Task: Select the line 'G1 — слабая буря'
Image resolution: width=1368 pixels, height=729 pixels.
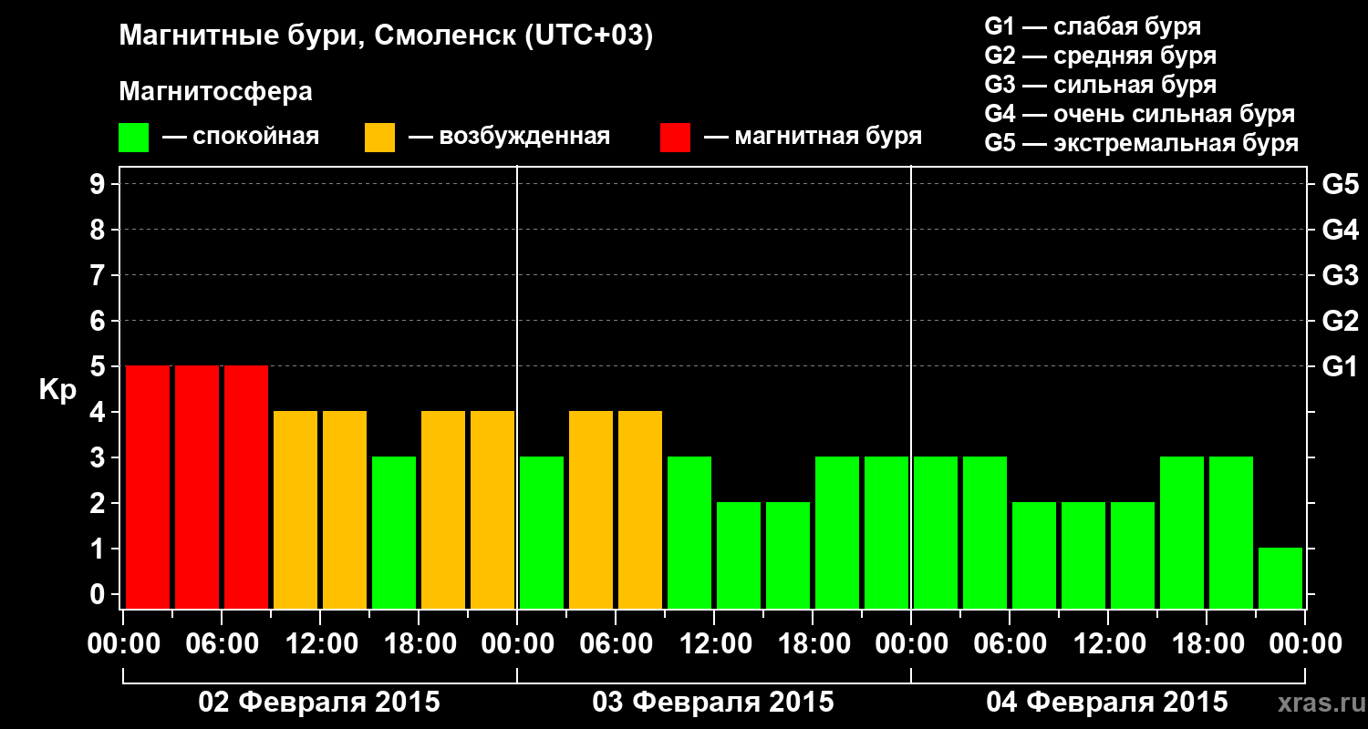Action: (x=1093, y=26)
